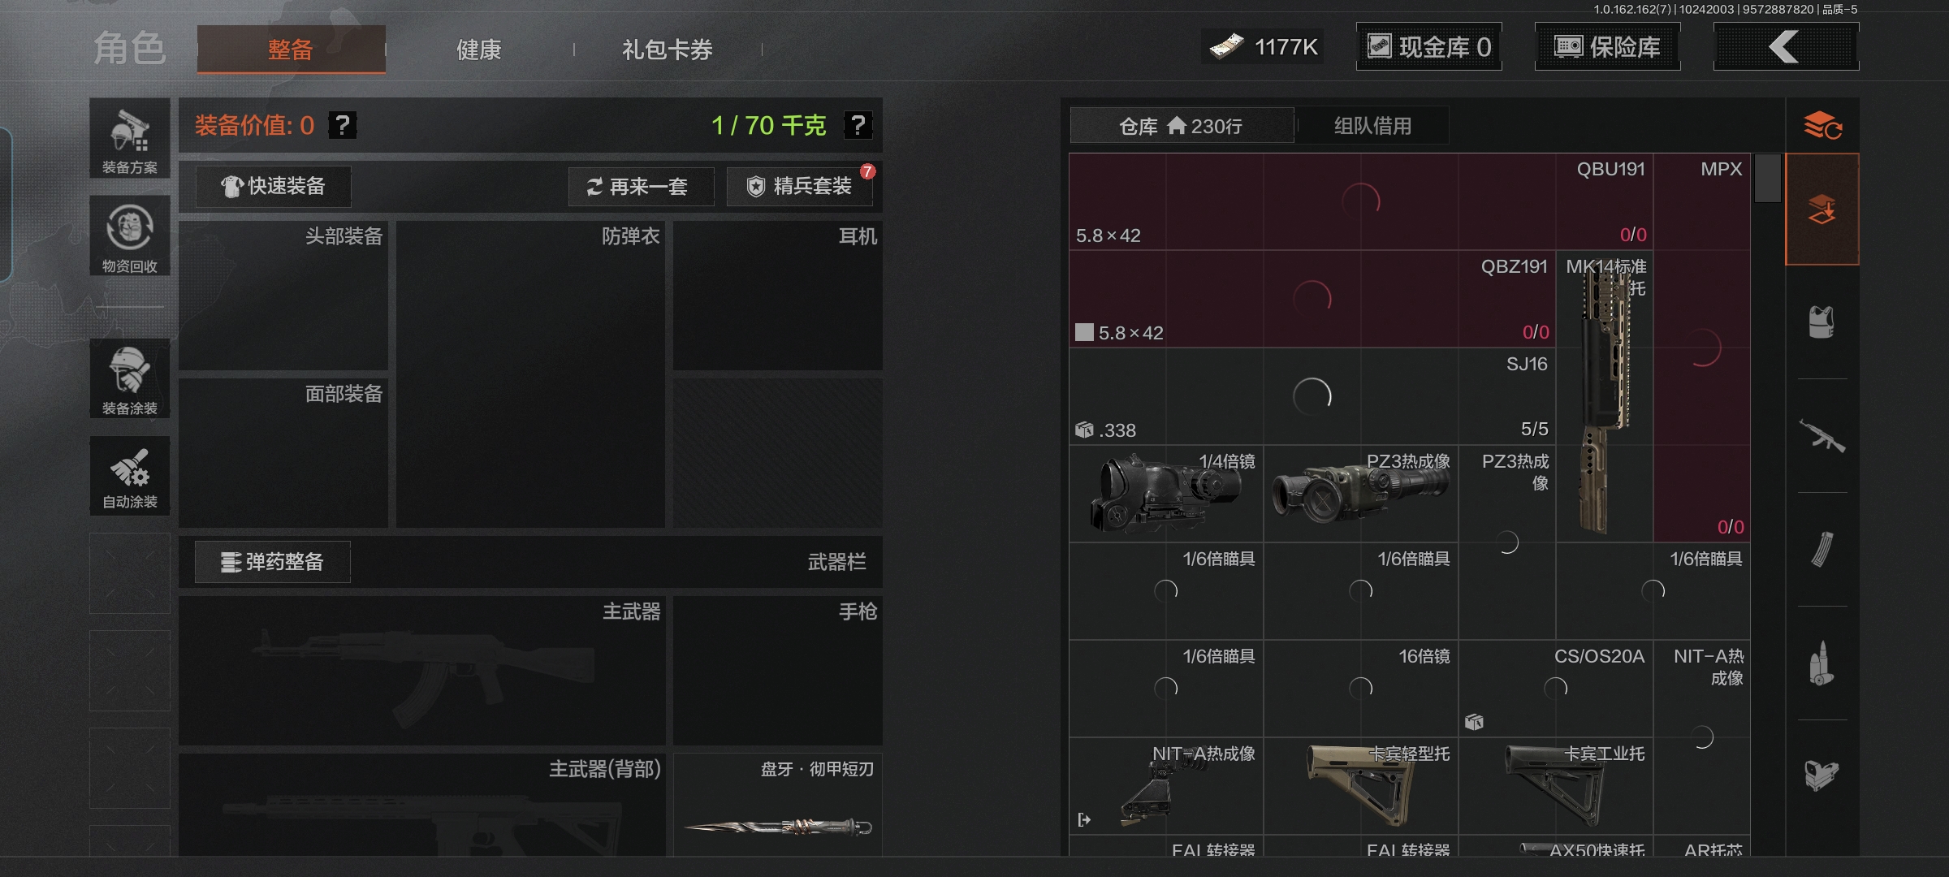Select the body armor vest filter icon
Viewport: 1949px width, 877px height.
1822,322
